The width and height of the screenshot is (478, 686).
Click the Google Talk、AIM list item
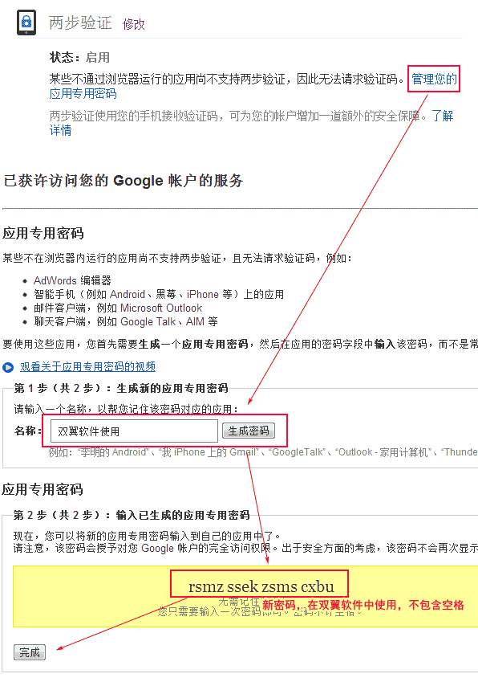tap(126, 321)
